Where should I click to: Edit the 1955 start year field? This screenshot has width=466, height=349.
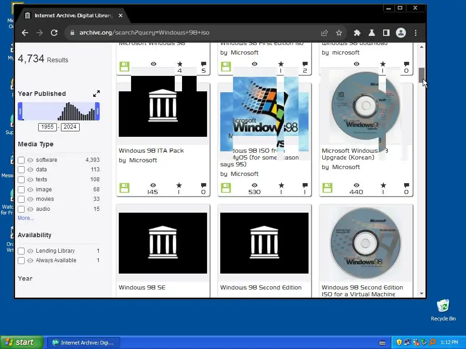click(x=47, y=127)
